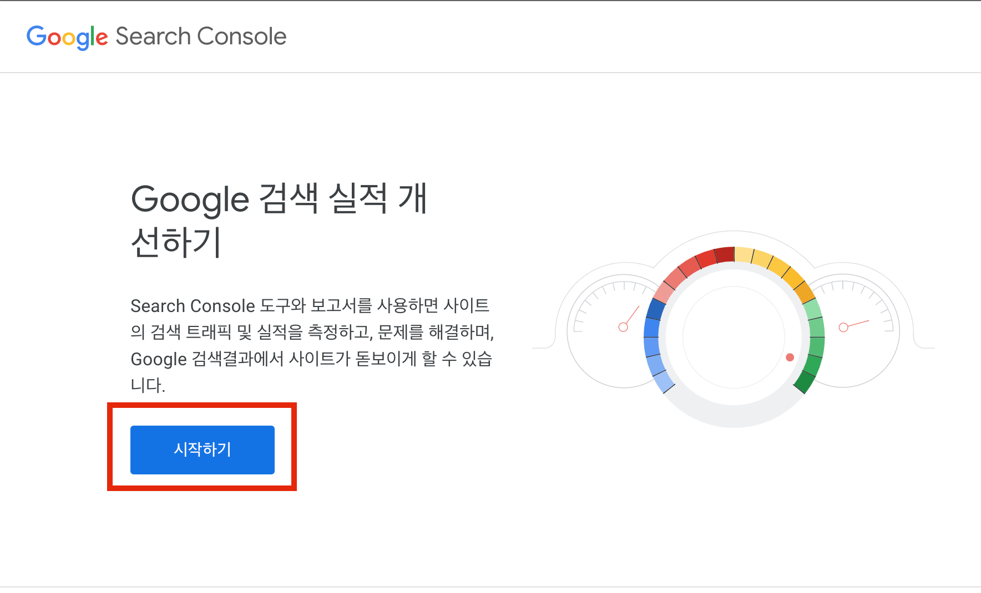Select the Search Console wordmark

click(200, 37)
